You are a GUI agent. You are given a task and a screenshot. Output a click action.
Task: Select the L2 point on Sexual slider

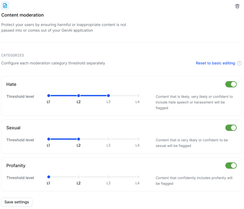pos(79,139)
